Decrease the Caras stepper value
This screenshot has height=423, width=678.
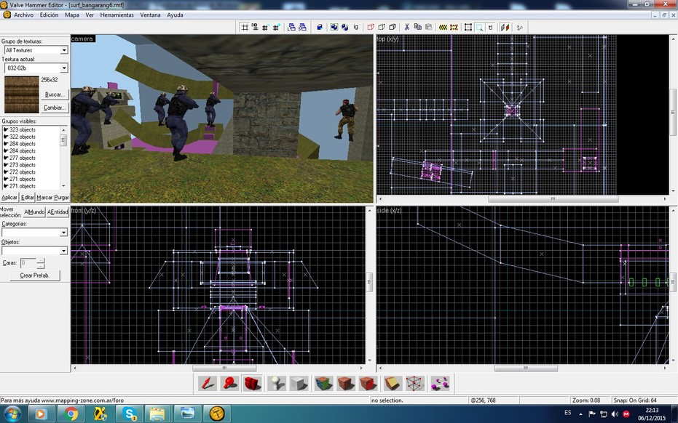pyautogui.click(x=41, y=265)
